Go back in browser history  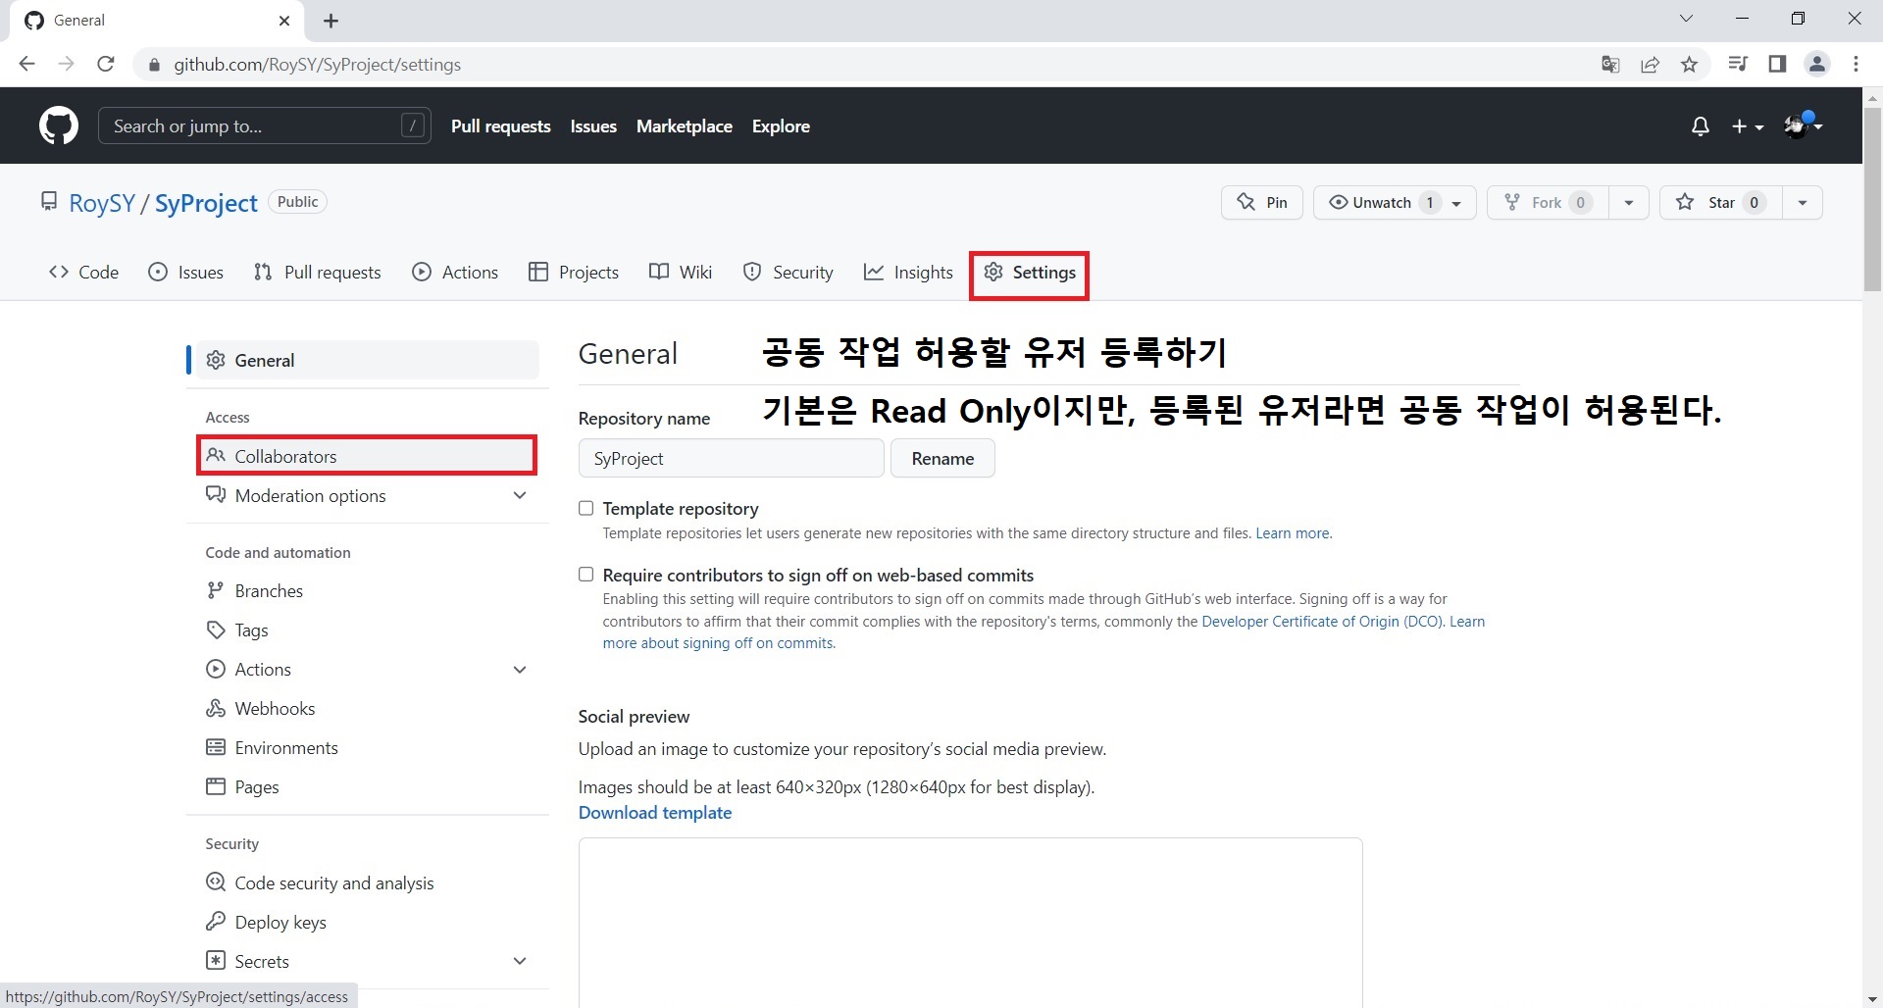pos(26,64)
